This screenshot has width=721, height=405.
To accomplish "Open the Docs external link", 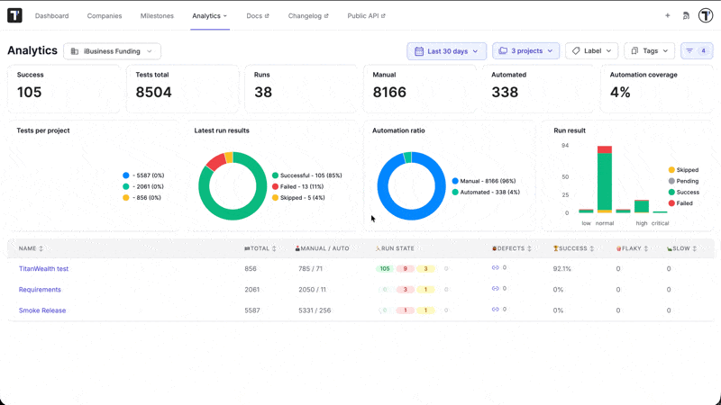I will 258,15.
